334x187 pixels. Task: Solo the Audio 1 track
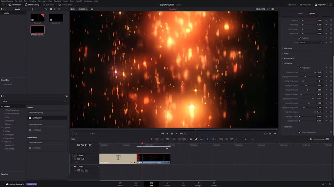pyautogui.click(x=83, y=170)
